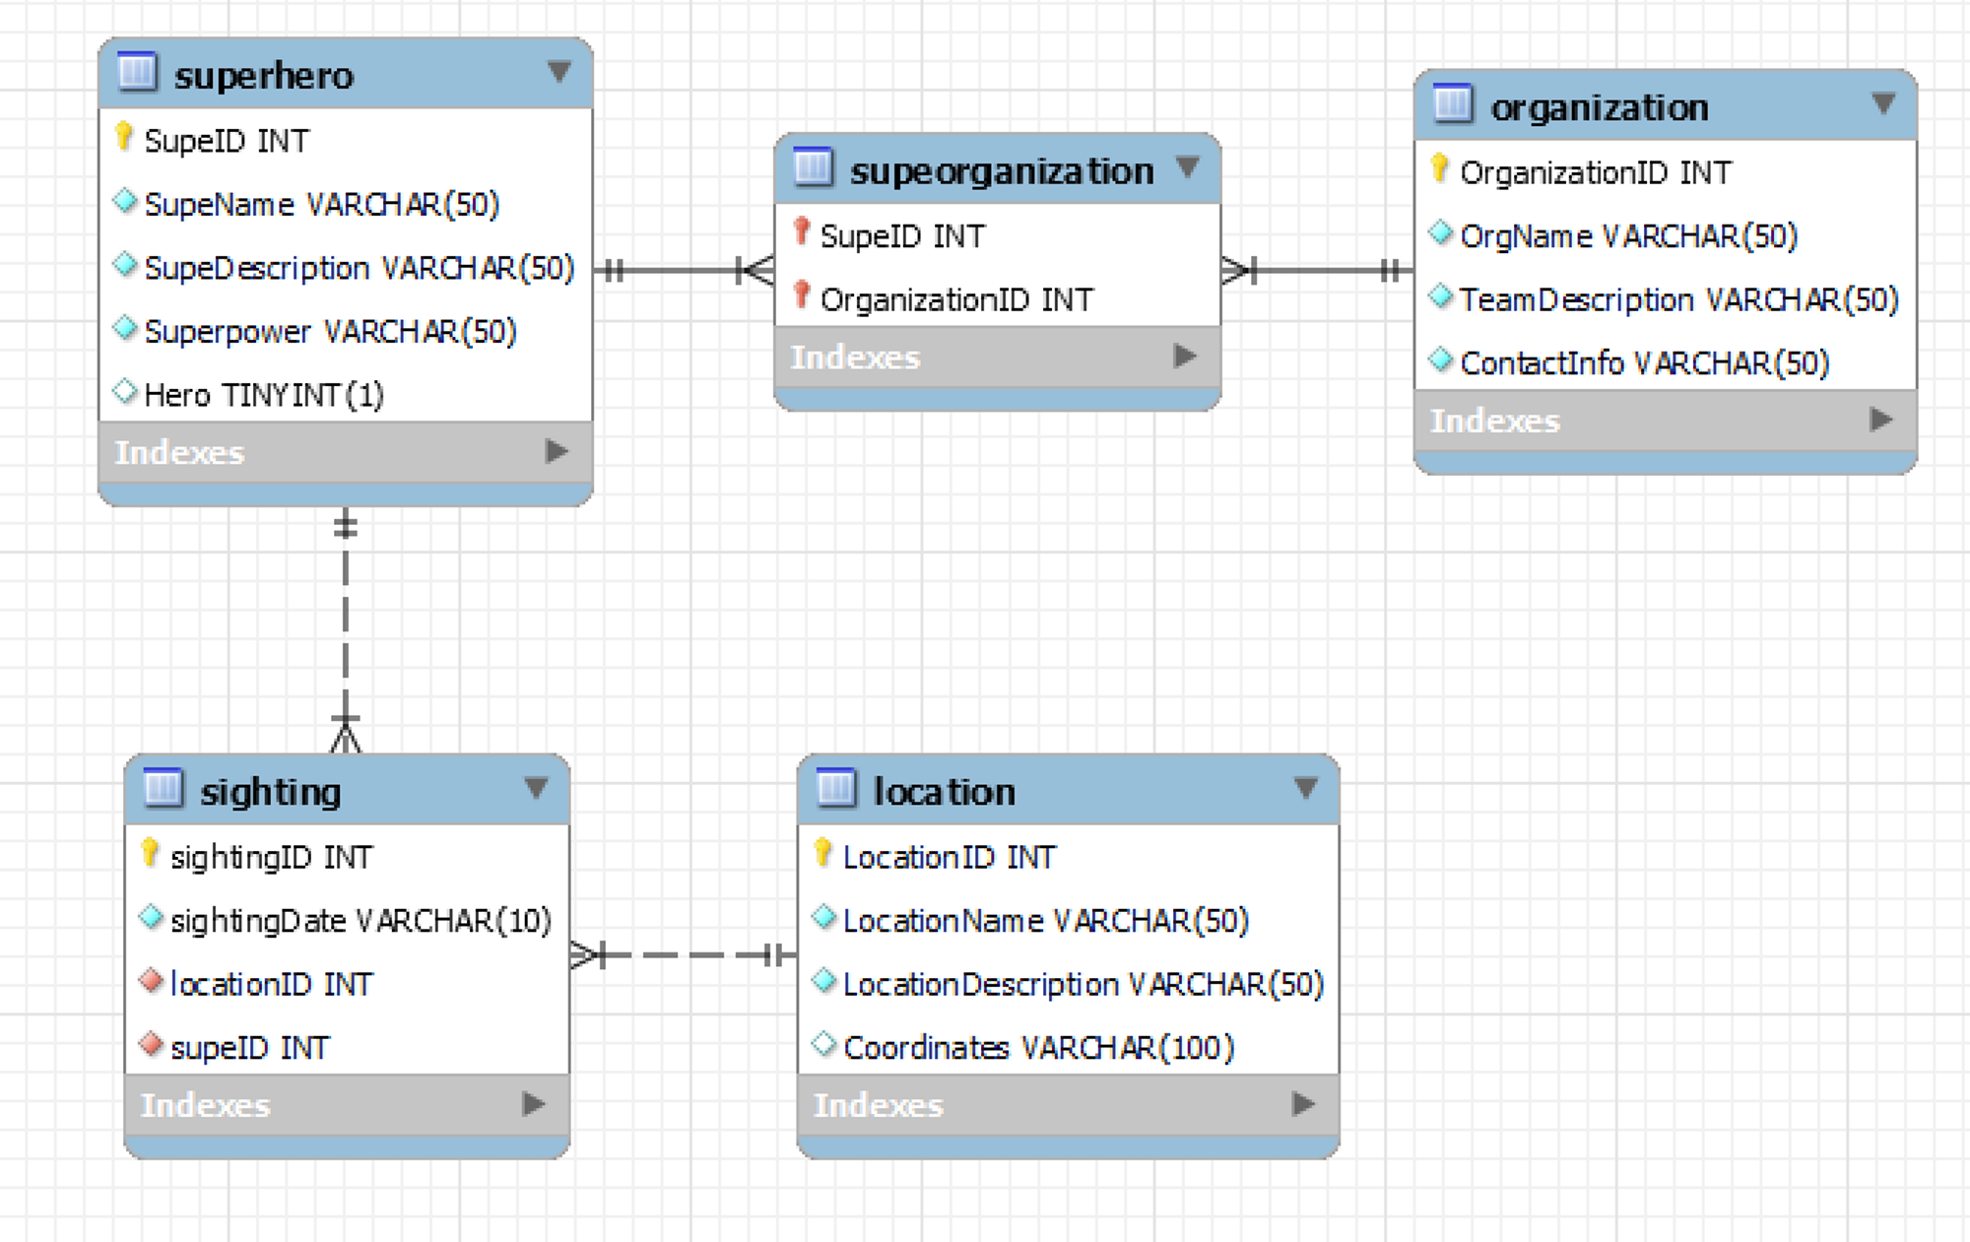The width and height of the screenshot is (1970, 1242).
Task: Expand Indexes section of supeorganization table
Action: point(1186,356)
